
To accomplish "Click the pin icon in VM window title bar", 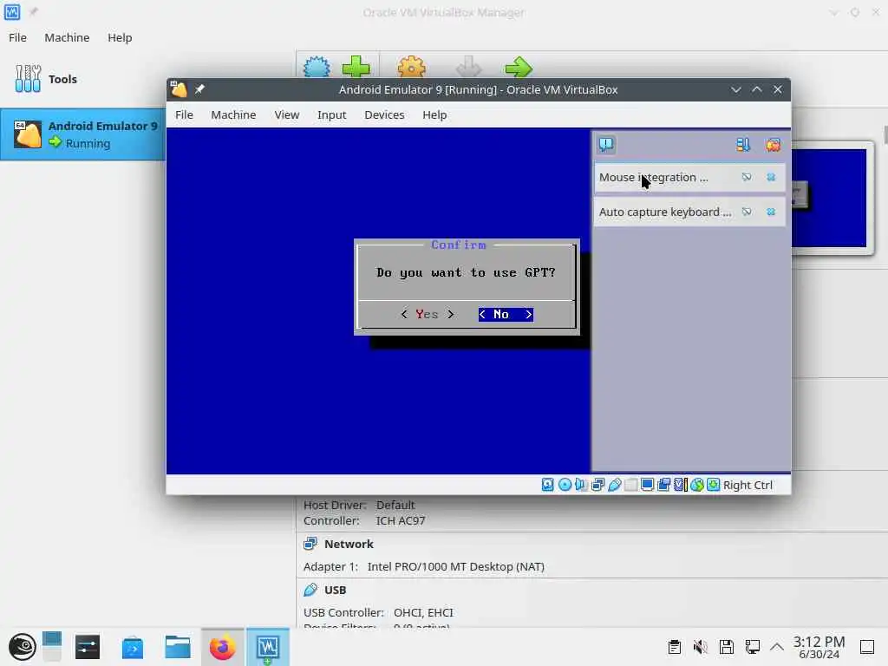I will [x=199, y=89].
